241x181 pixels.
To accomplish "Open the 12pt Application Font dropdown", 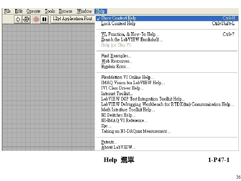I will pos(73,19).
